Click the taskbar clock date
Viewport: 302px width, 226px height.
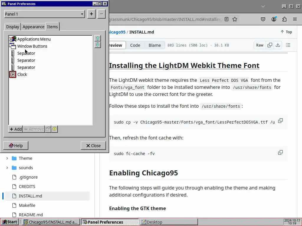click(292, 222)
